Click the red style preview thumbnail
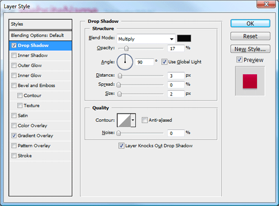This screenshot has width=279, height=206. [250, 81]
